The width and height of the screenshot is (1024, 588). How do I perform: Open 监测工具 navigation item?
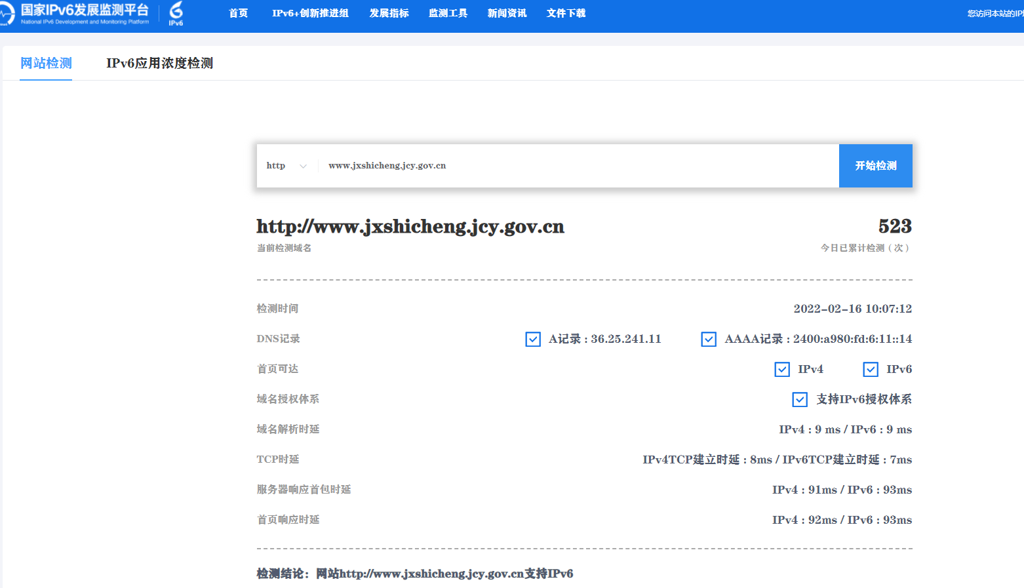tap(448, 13)
